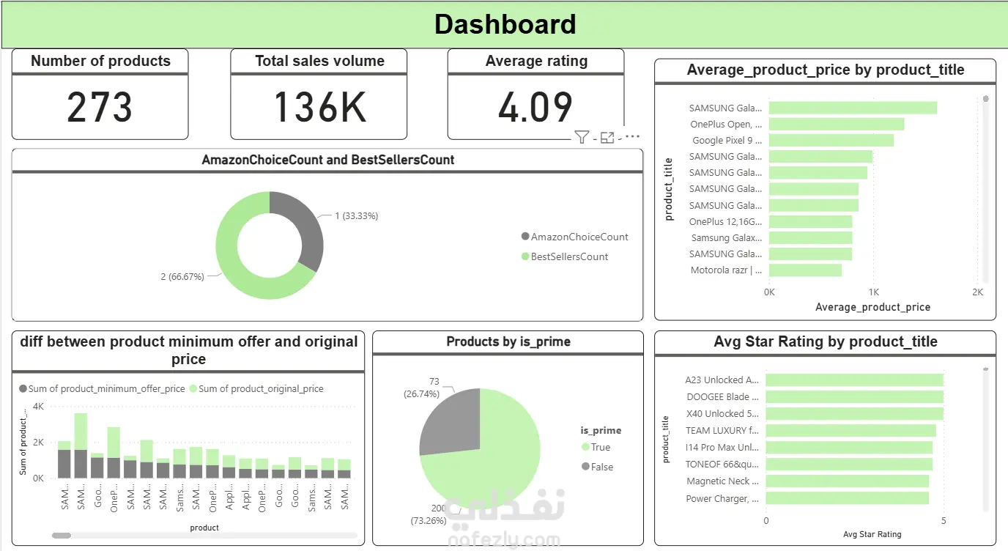1008x551 pixels.
Task: Click the tallest column in the diff chart
Action: coord(81,445)
